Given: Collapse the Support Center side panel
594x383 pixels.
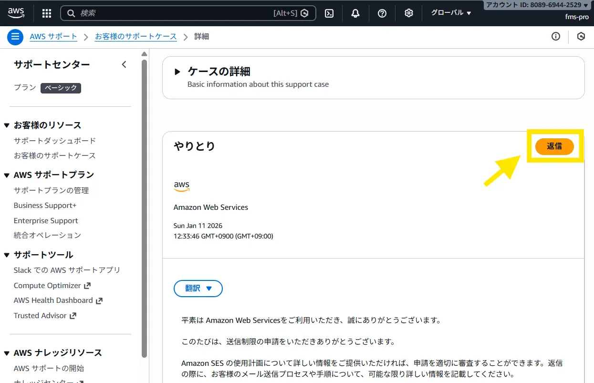Looking at the screenshot, I should pos(124,64).
